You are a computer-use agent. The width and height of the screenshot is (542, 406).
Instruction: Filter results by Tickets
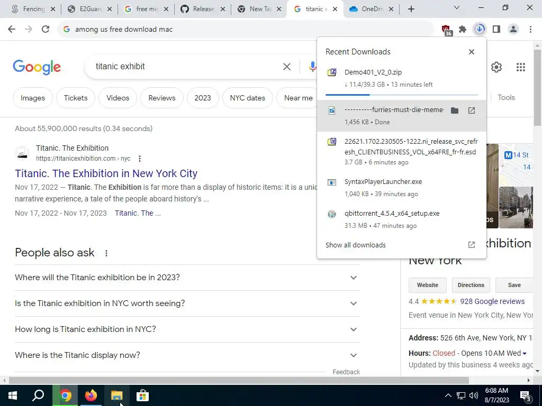(76, 98)
